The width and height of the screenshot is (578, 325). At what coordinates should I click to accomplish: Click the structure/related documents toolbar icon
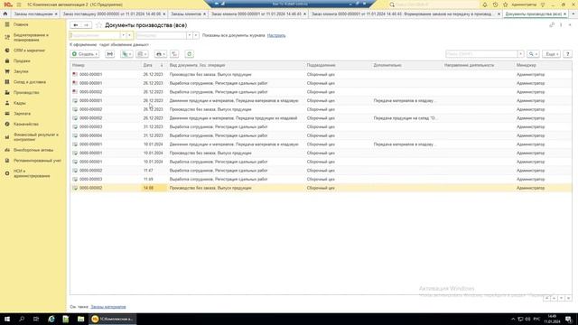pyautogui.click(x=174, y=54)
